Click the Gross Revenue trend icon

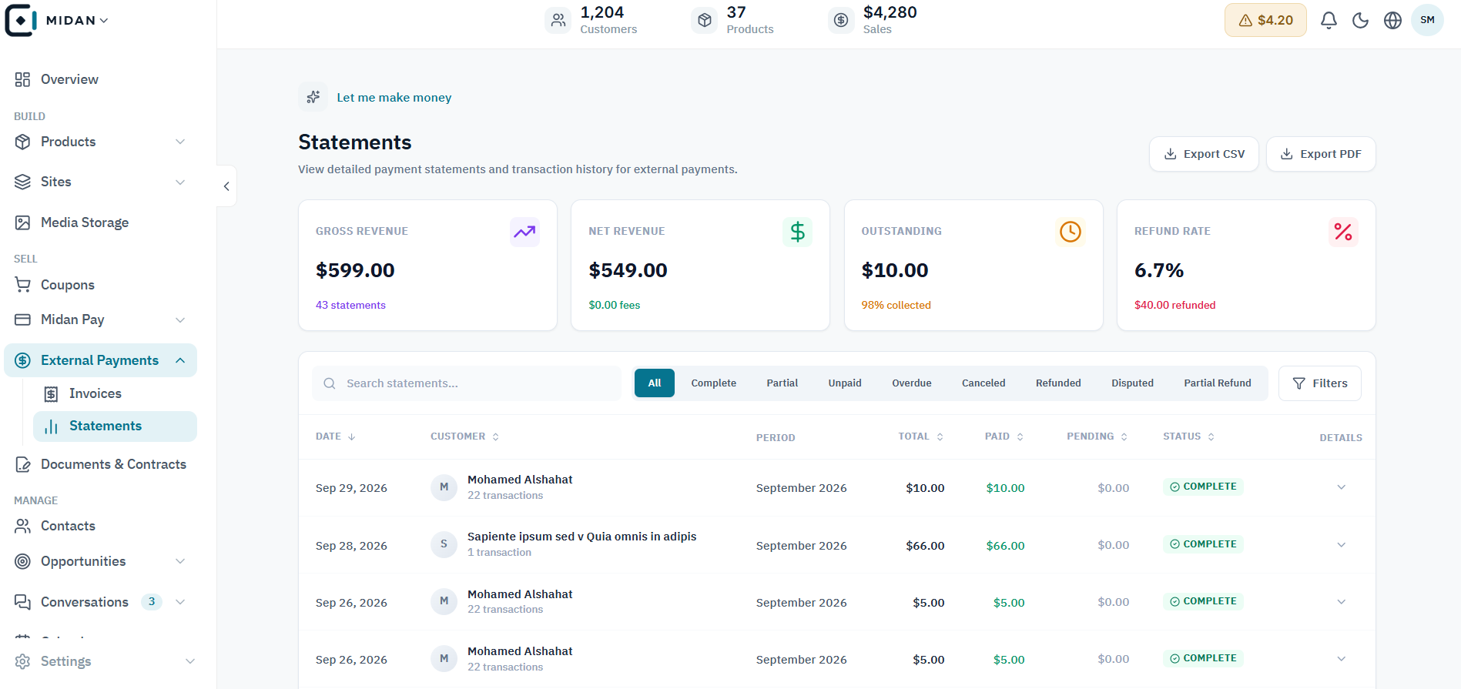point(524,232)
